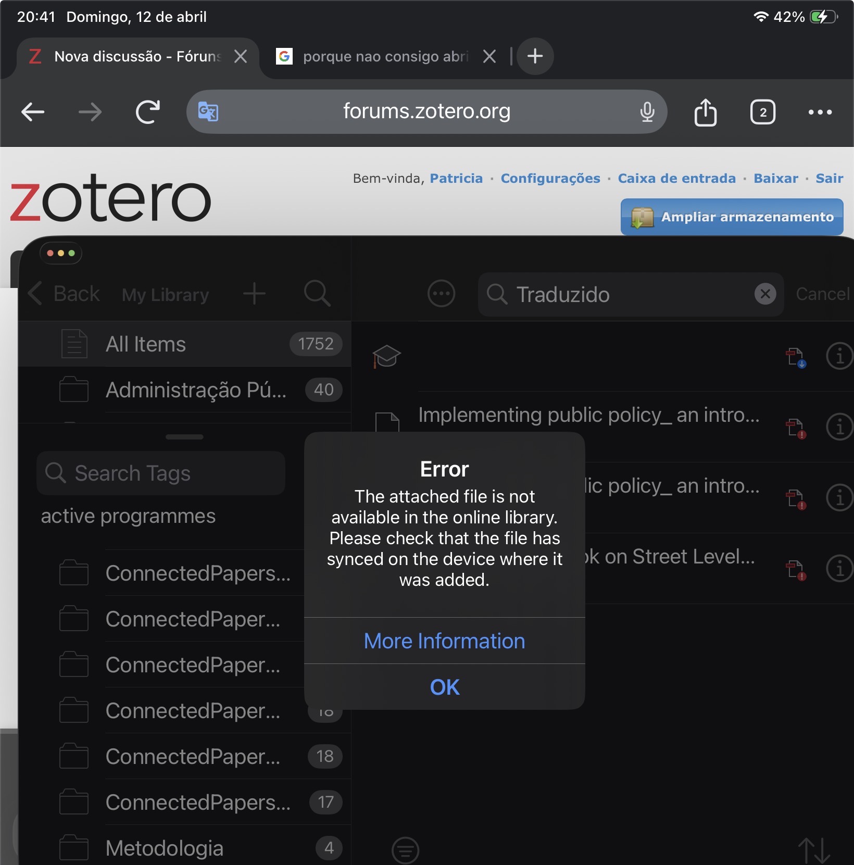Tap the sort arrows icon at the bottom
The height and width of the screenshot is (865, 854).
[x=814, y=850]
